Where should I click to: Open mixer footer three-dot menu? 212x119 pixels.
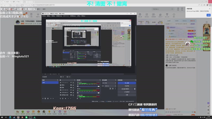(x=80, y=98)
